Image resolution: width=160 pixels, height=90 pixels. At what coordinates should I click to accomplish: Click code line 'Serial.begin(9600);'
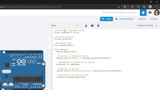[67, 52]
